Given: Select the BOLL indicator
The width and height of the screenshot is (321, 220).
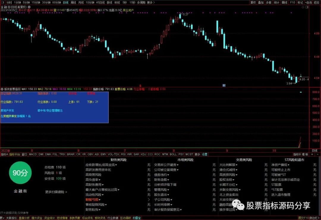Looking at the screenshot, I should [173, 154].
